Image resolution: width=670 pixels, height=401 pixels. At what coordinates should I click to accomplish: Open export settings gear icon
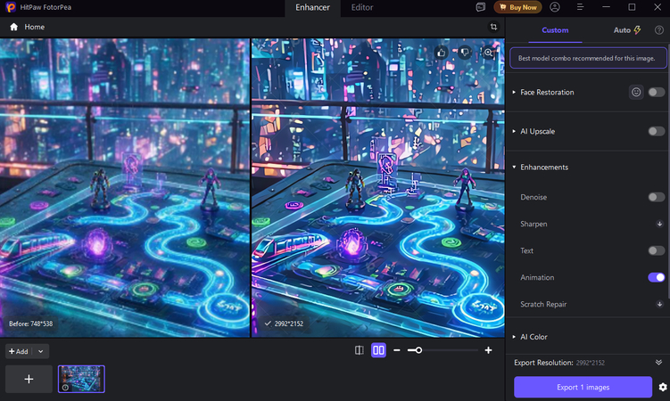pos(663,387)
